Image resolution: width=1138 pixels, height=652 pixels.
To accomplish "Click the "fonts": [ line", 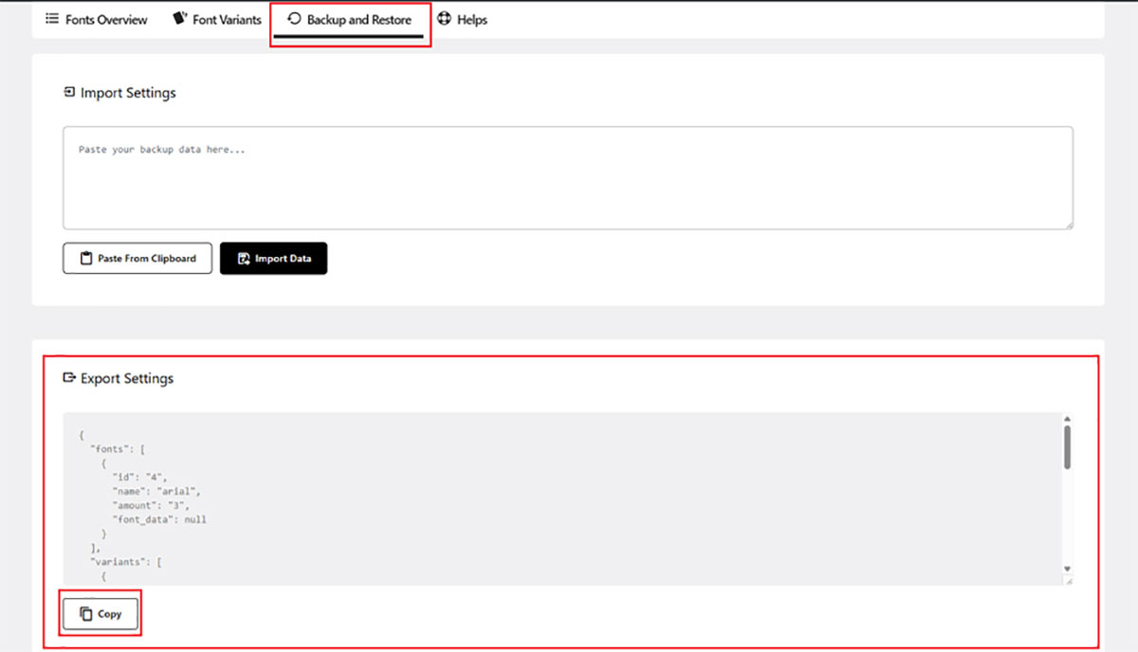I will point(117,448).
